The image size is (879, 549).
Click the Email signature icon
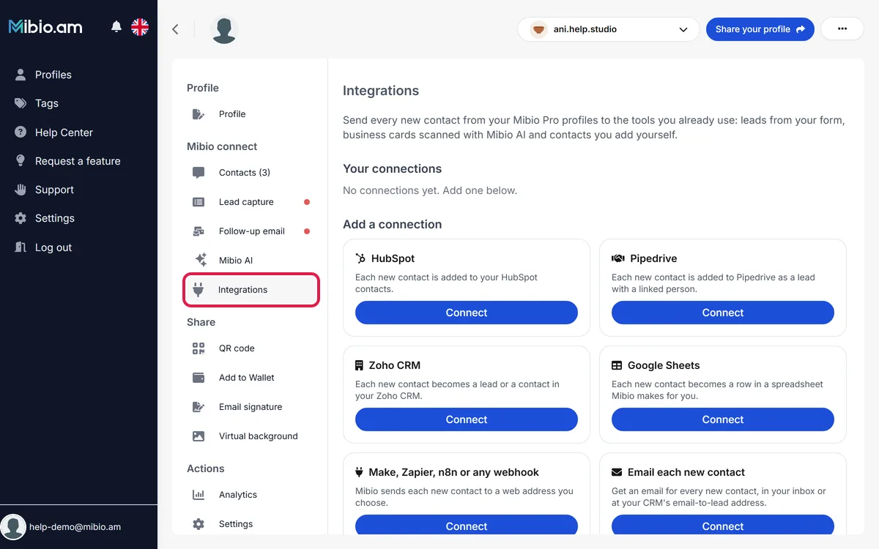point(199,407)
